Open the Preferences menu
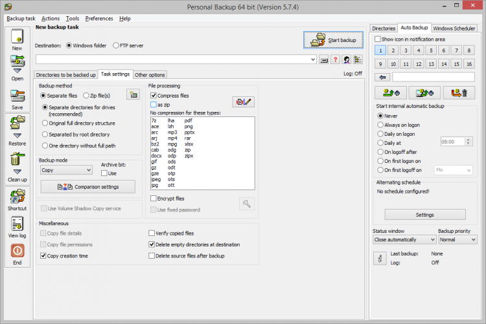Screen dimensions: 486x324 pos(98,19)
